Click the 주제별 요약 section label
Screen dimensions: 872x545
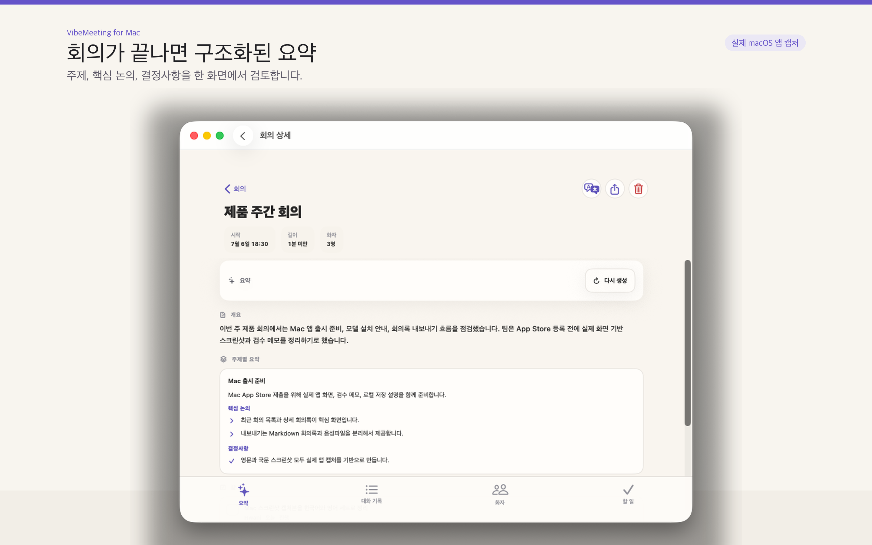(245, 359)
